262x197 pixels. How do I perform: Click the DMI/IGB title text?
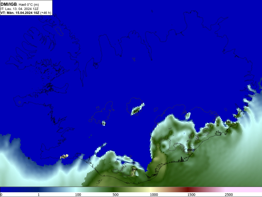click(9, 4)
